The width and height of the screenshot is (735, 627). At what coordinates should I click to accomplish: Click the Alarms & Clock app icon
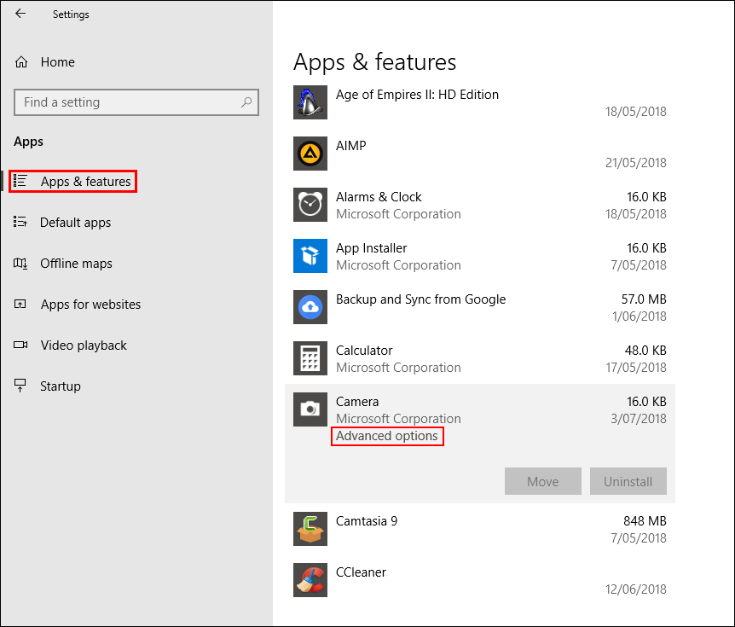coord(310,205)
